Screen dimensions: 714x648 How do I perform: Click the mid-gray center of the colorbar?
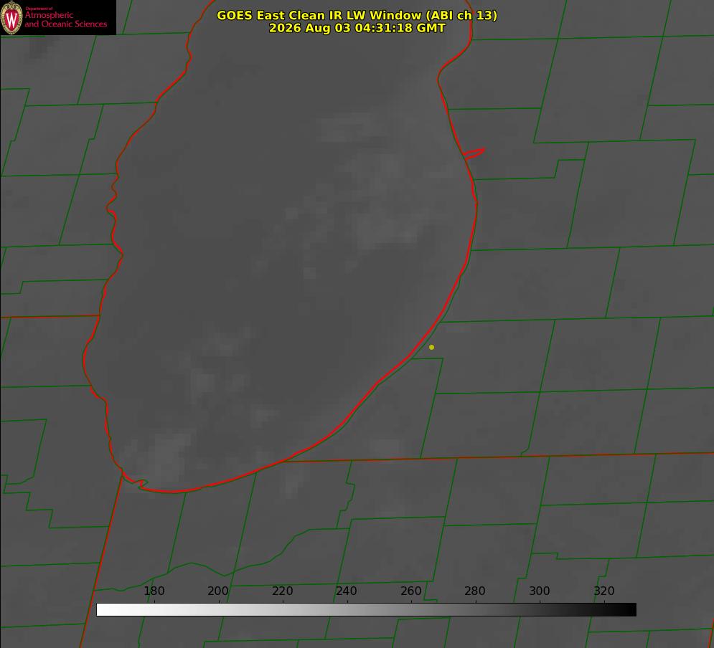click(x=366, y=610)
